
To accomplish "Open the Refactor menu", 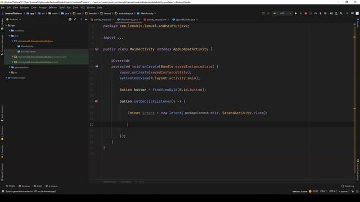I will [x=53, y=7].
